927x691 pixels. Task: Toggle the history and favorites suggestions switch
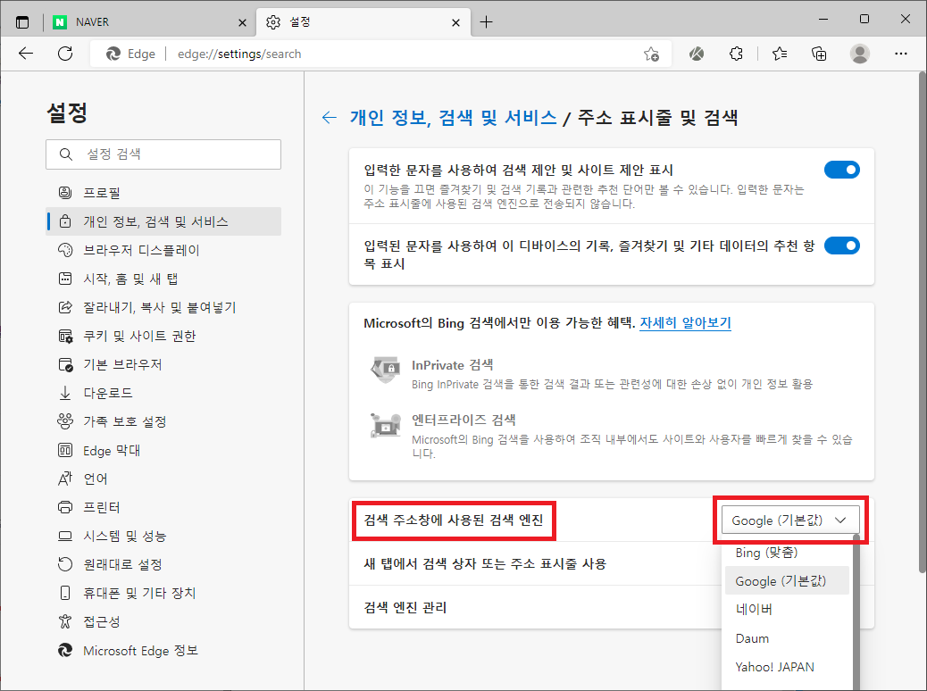point(842,246)
